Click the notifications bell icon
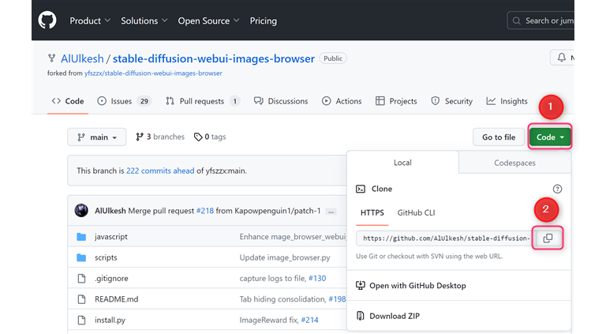The width and height of the screenshot is (606, 334). click(562, 58)
